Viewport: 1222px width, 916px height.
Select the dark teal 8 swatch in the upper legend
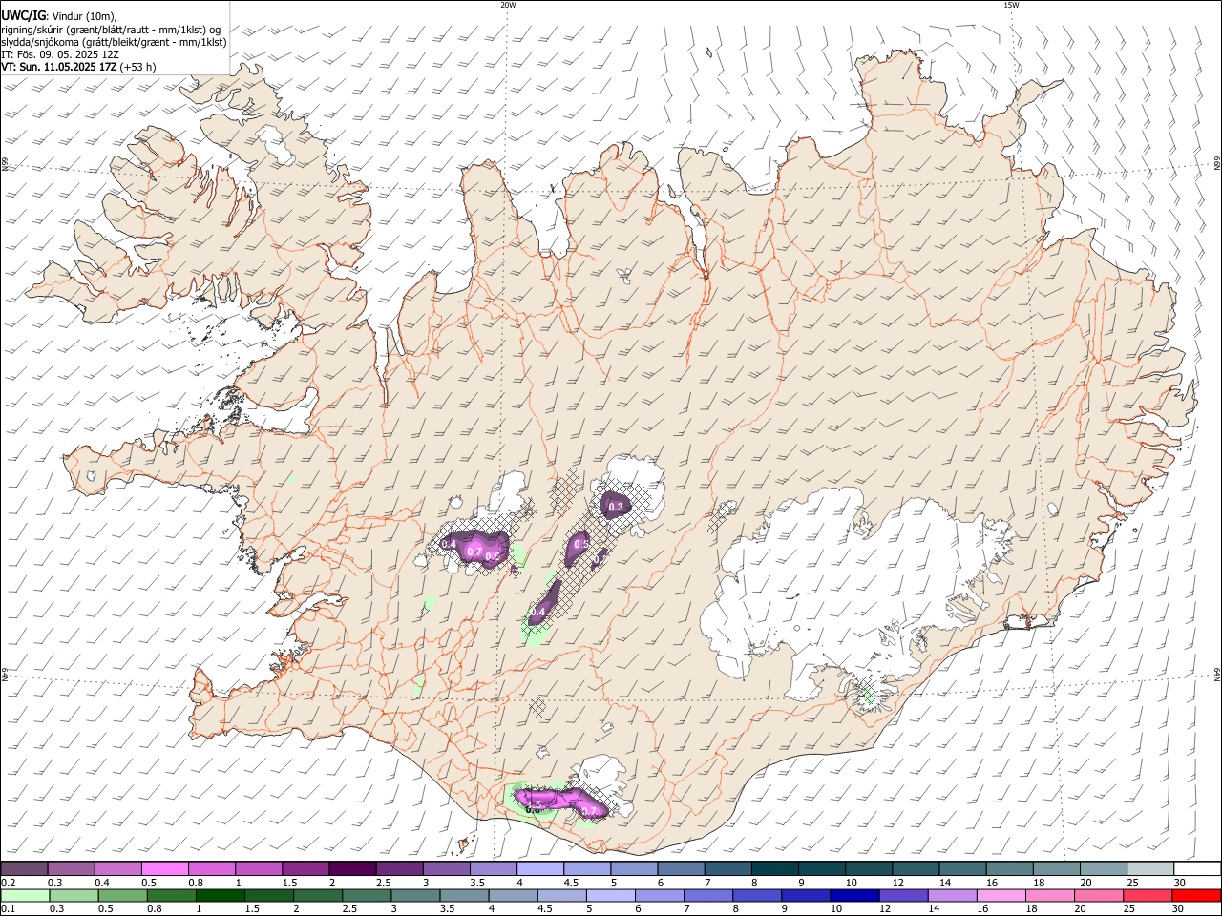[774, 868]
